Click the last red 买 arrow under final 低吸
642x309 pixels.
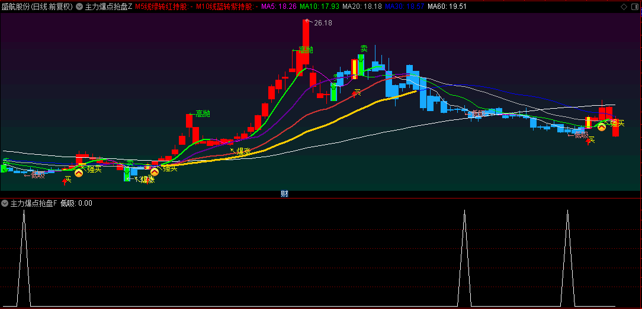click(x=588, y=142)
